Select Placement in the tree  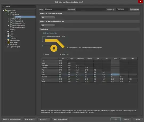[13, 44]
